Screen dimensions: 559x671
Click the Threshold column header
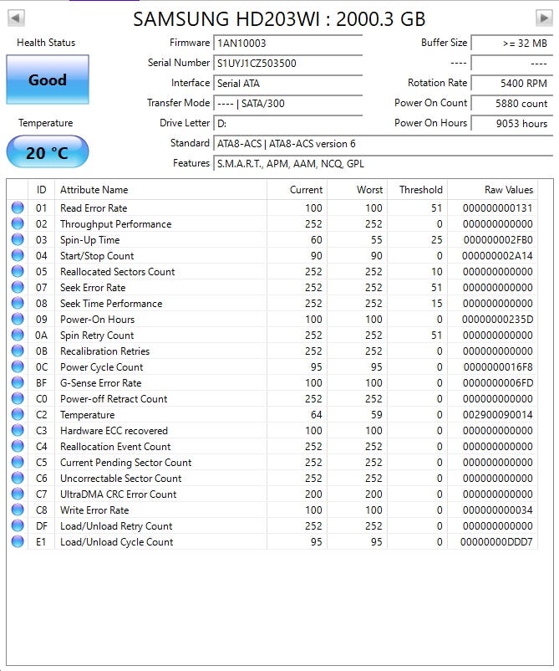(x=417, y=190)
